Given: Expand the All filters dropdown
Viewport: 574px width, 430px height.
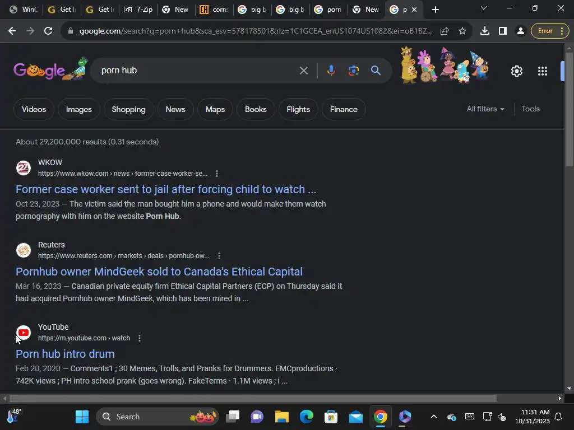Looking at the screenshot, I should coord(485,109).
